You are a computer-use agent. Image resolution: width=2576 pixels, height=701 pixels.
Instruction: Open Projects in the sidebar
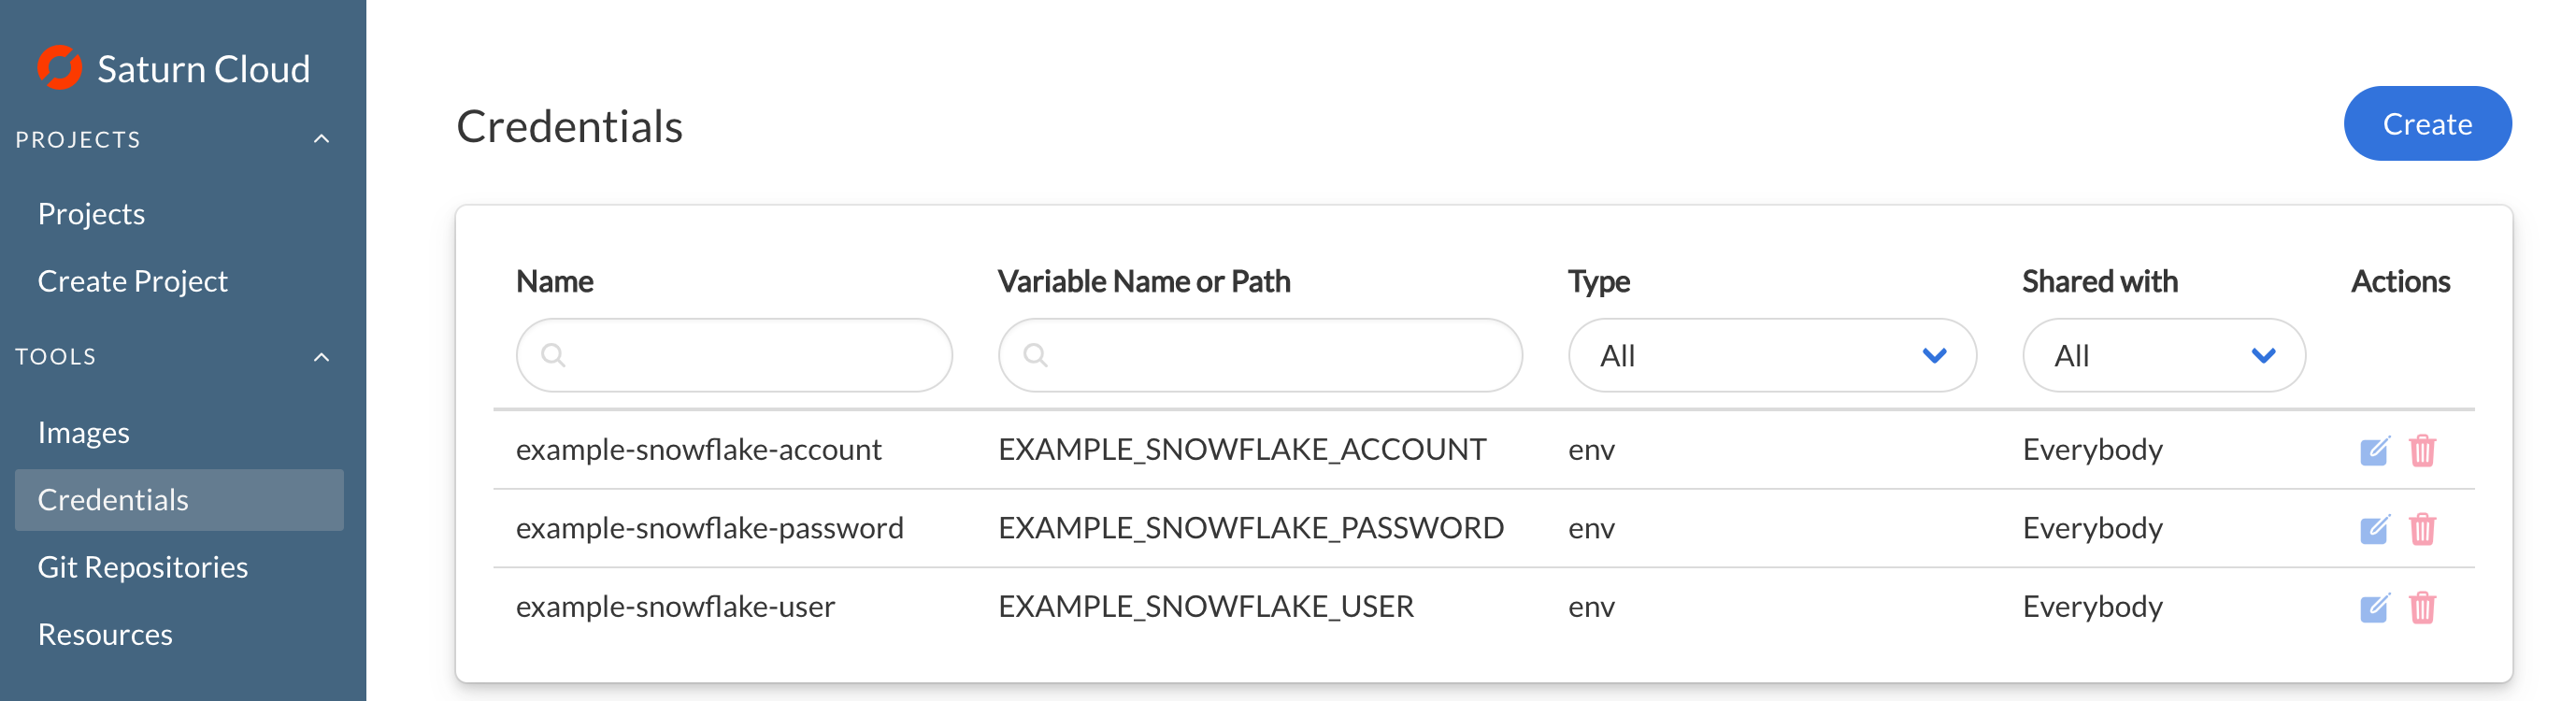click(x=91, y=214)
